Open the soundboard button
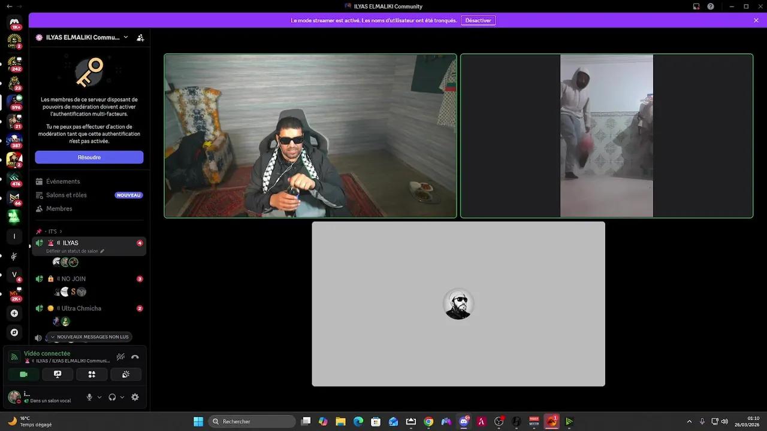Image resolution: width=767 pixels, height=431 pixels. [126, 374]
